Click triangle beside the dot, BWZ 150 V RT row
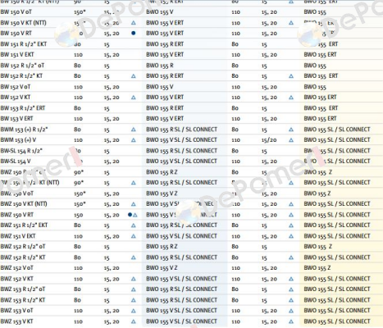Screen dimensions: 383x328 (x=135, y=215)
